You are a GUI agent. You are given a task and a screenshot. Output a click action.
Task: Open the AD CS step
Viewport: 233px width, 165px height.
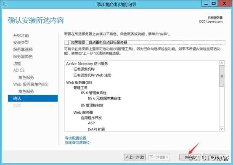coord(19,70)
